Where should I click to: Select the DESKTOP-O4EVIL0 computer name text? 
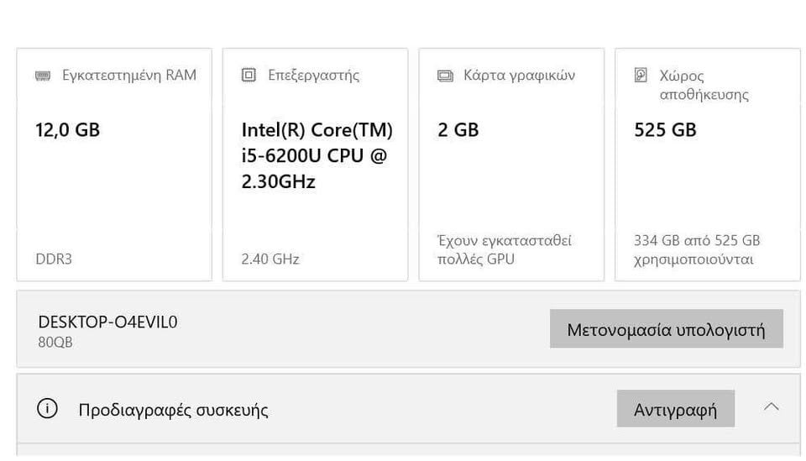(x=108, y=322)
